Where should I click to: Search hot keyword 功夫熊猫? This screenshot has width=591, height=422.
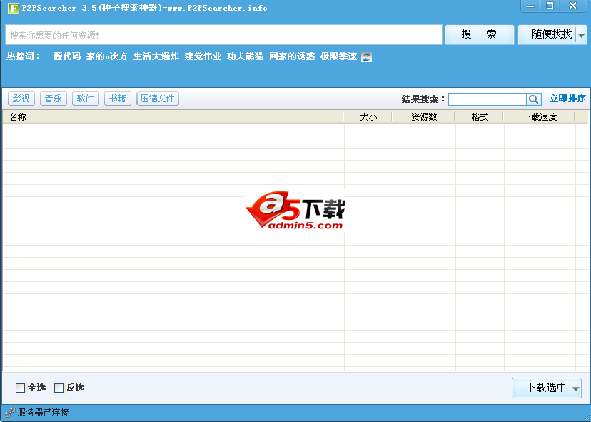click(245, 56)
